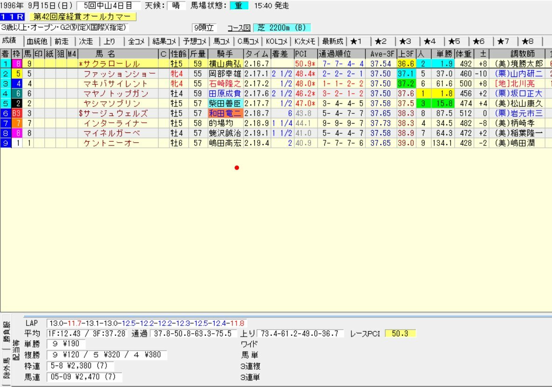
Task: Select the highlighted jockey 田原成貴
Action: (x=225, y=94)
